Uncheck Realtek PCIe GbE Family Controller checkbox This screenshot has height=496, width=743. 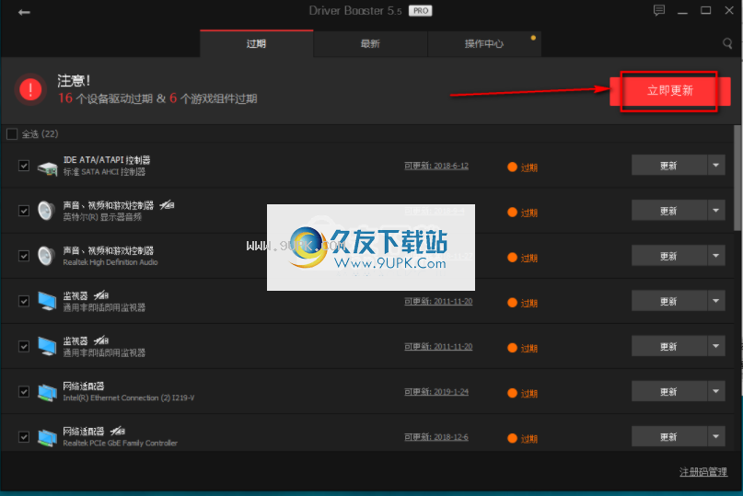(24, 436)
